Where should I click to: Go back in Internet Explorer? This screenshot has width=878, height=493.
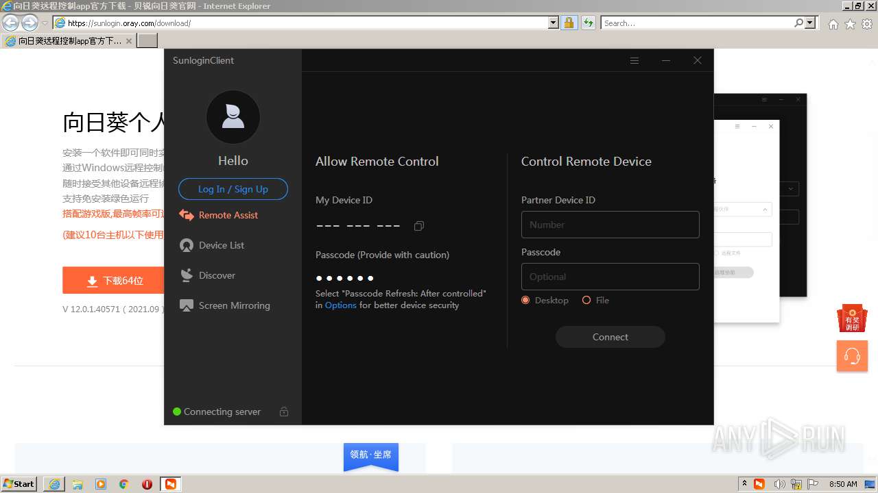coord(11,23)
